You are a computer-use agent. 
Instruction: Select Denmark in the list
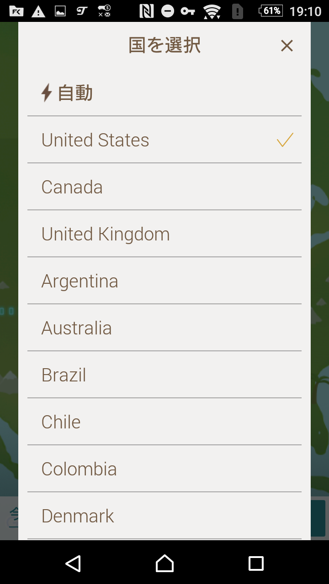(164, 516)
